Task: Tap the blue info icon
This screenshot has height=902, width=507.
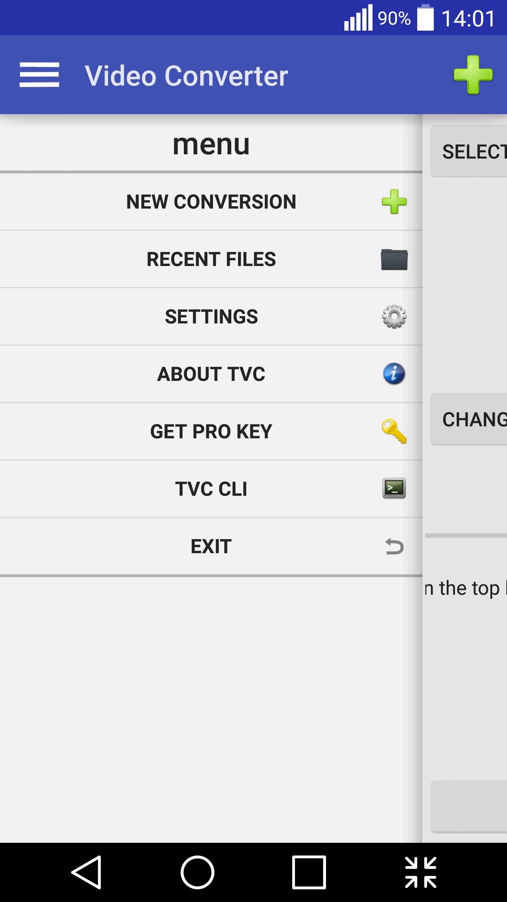Action: 394,374
